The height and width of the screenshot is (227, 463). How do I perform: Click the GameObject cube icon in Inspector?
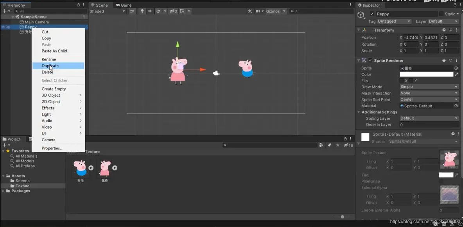[361, 15]
